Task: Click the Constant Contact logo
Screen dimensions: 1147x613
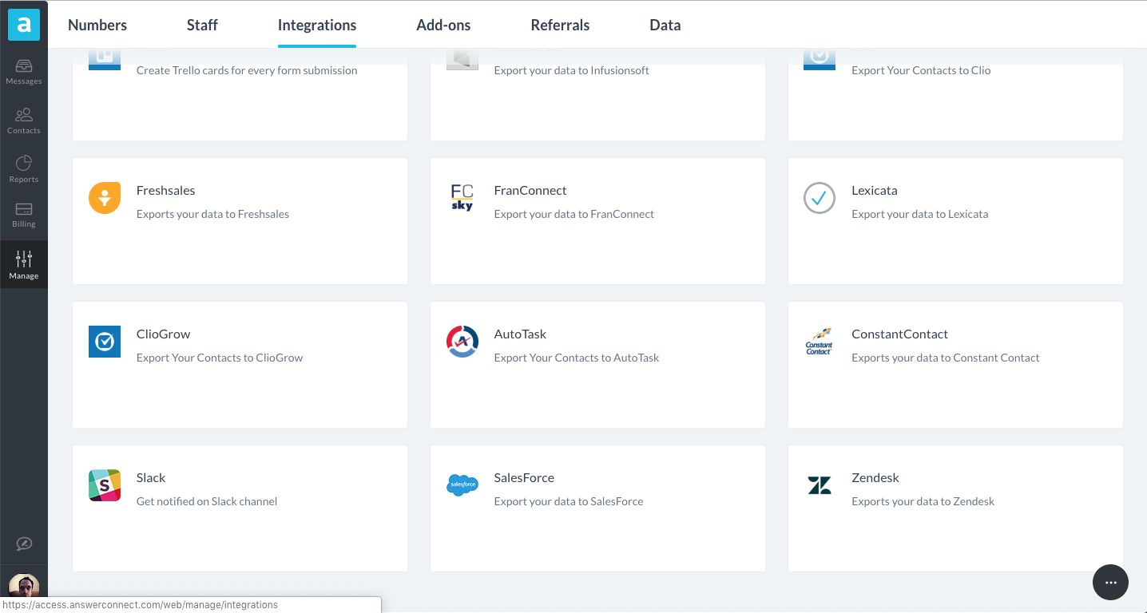Action: coord(820,342)
